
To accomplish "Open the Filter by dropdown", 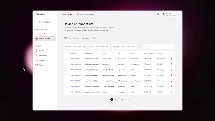I will (x=75, y=47).
